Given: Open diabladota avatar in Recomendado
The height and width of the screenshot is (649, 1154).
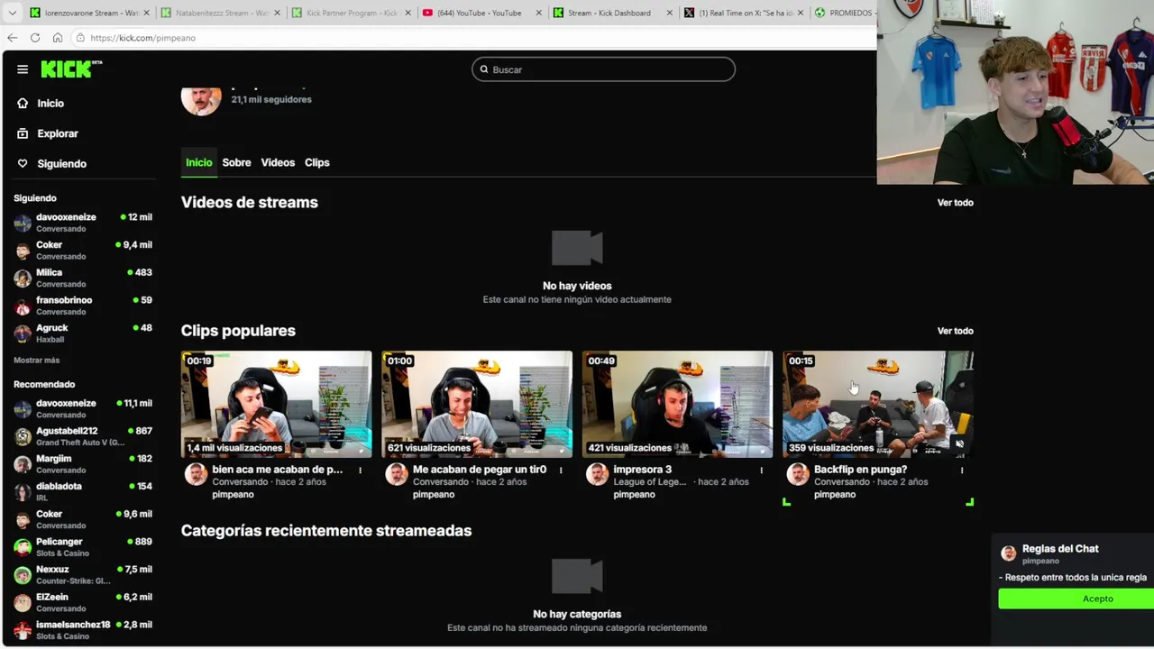Looking at the screenshot, I should (x=23, y=492).
